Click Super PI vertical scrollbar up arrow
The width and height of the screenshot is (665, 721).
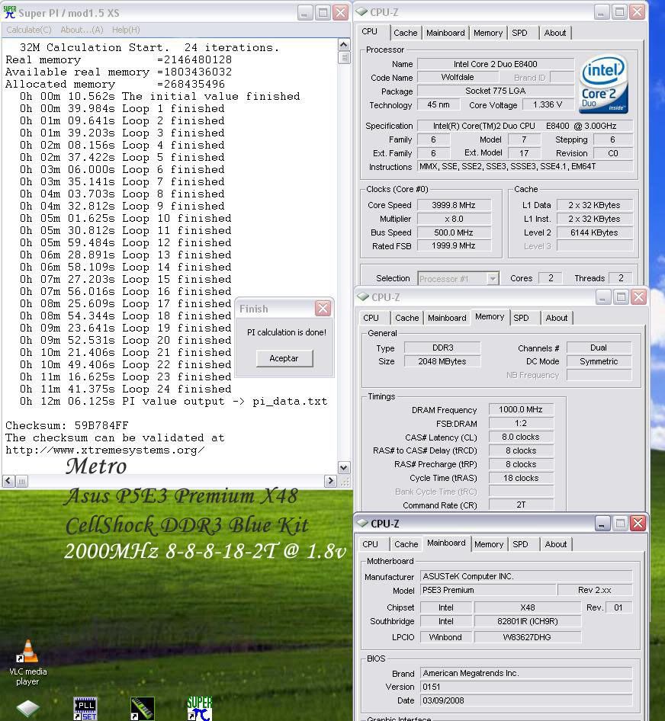tap(344, 45)
